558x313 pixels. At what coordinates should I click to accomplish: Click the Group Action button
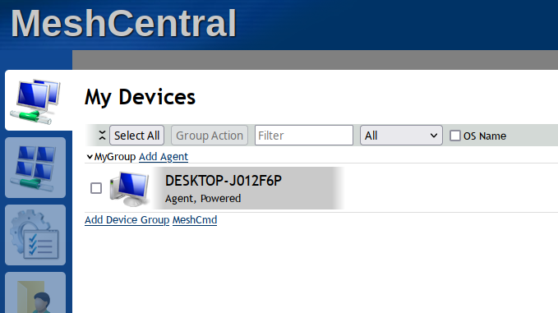(x=210, y=136)
